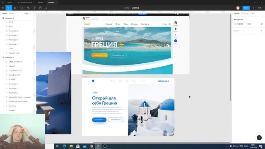Image resolution: width=265 pixels, height=149 pixels.
Task: Select the Pen tool
Action: [x=28, y=8]
